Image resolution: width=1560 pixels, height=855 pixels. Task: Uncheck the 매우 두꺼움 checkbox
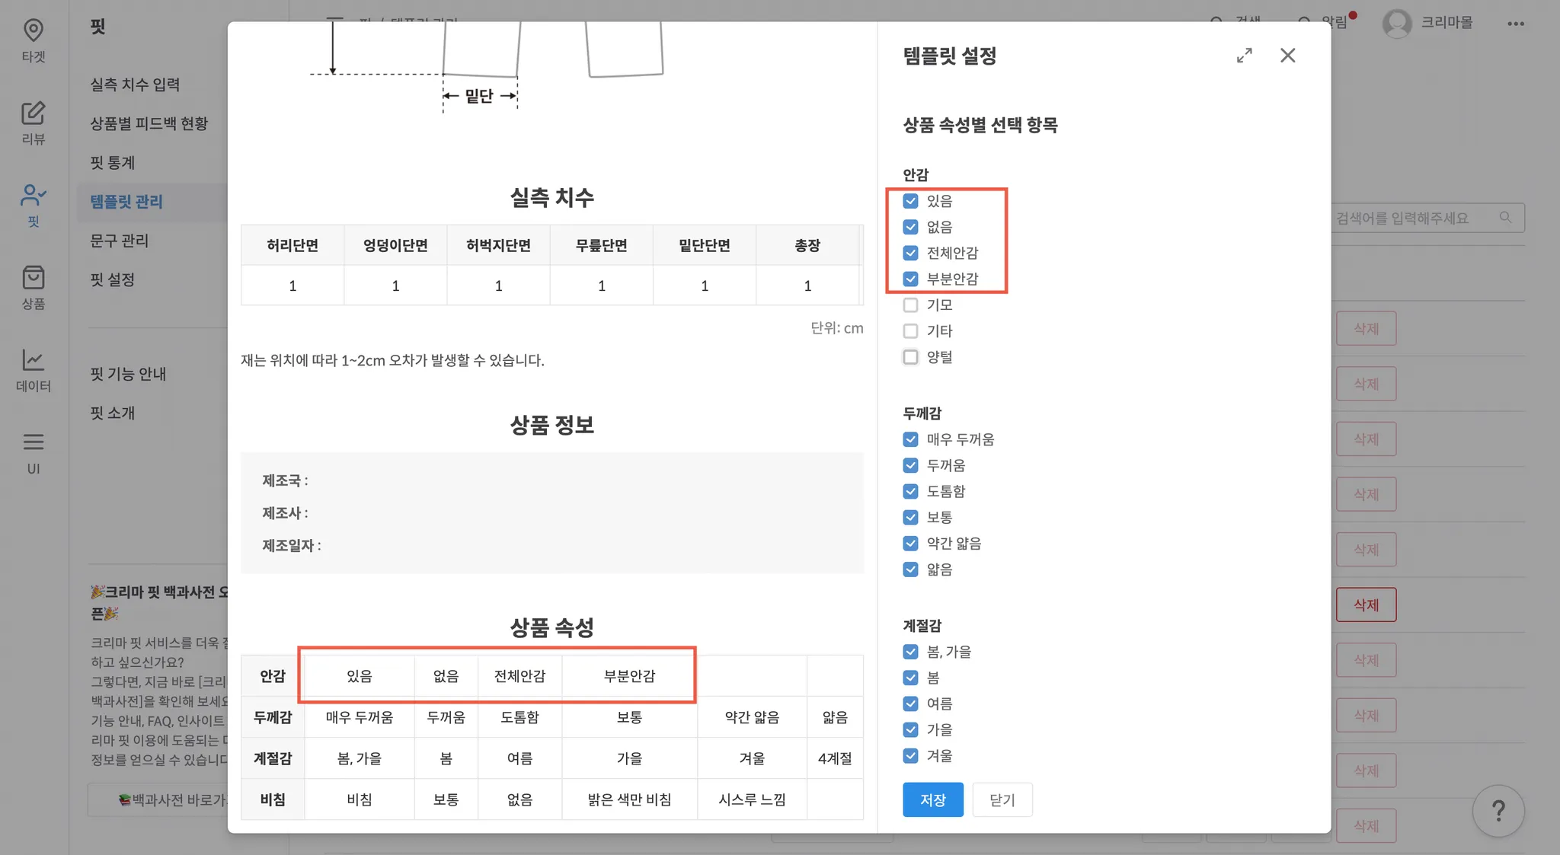(x=910, y=439)
